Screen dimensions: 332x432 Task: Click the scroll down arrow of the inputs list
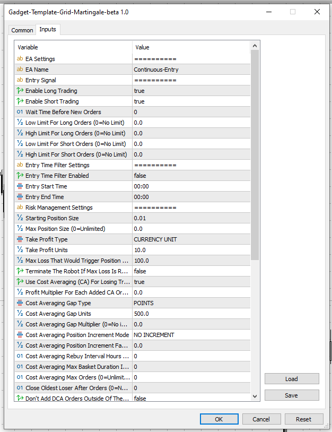255,396
